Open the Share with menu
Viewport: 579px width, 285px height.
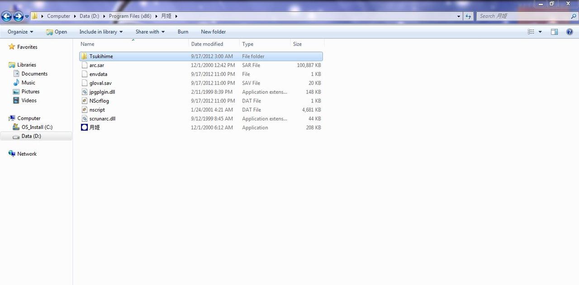pyautogui.click(x=150, y=32)
